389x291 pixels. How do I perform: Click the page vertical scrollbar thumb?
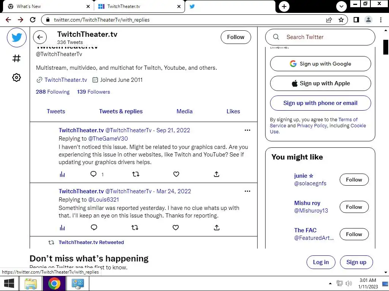coord(386,47)
